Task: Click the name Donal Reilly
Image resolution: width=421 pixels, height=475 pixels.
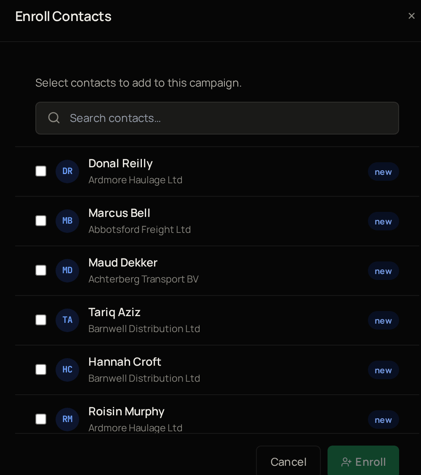Action: pos(120,164)
